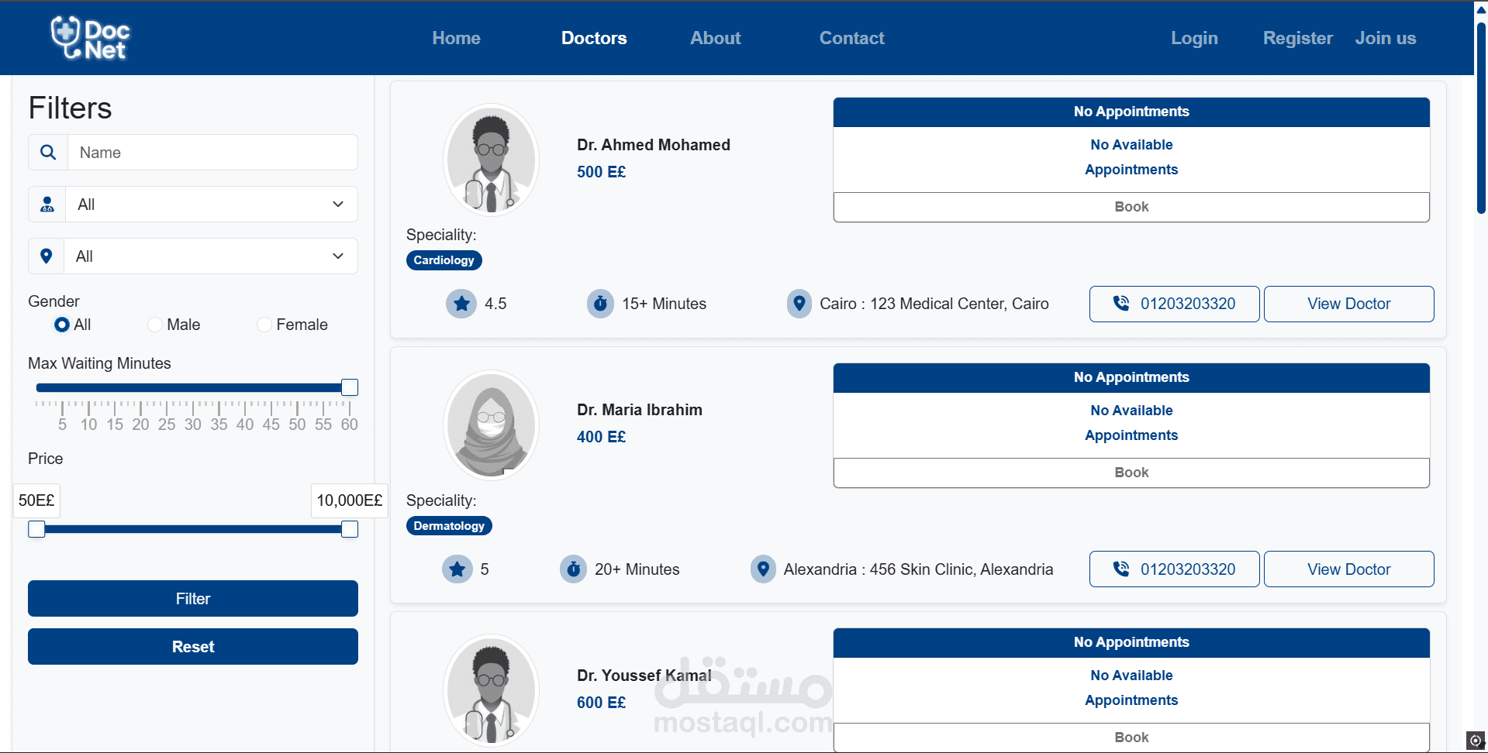Image resolution: width=1488 pixels, height=753 pixels.
Task: Click the Dr. Maria Ibrahim name
Action: (640, 410)
